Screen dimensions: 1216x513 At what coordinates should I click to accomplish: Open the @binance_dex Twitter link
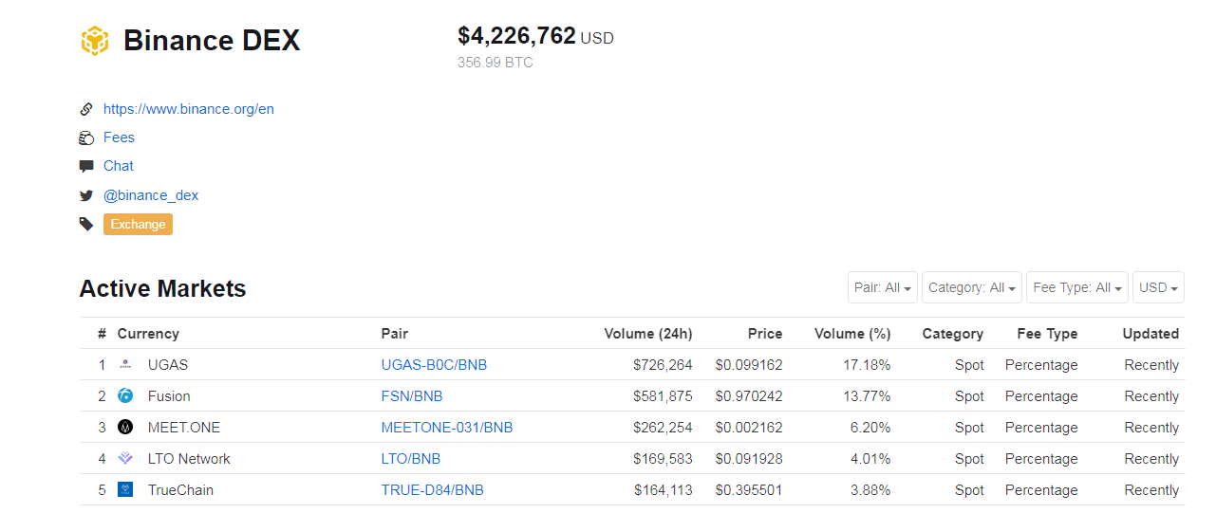[x=151, y=195]
